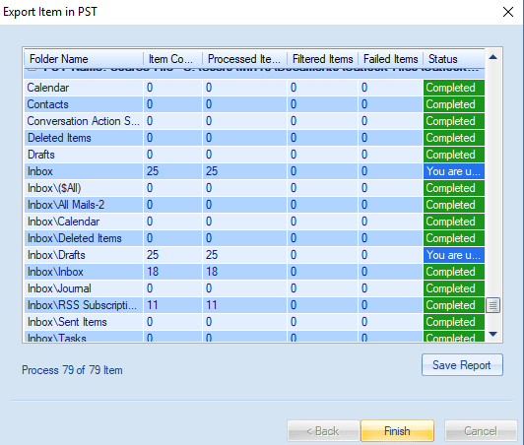Viewport: 524px width, 445px height.
Task: Sort by the Folder Name column header
Action: point(84,59)
